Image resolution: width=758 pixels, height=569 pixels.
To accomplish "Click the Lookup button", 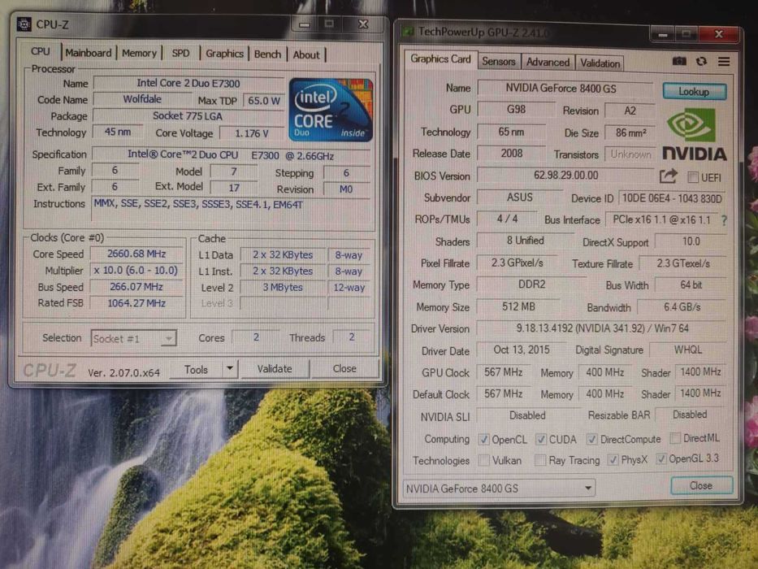I will 694,91.
